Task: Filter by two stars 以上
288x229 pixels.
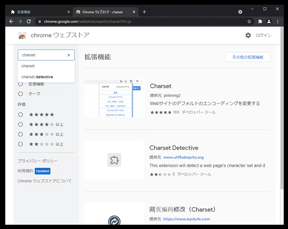Action: pos(20,144)
